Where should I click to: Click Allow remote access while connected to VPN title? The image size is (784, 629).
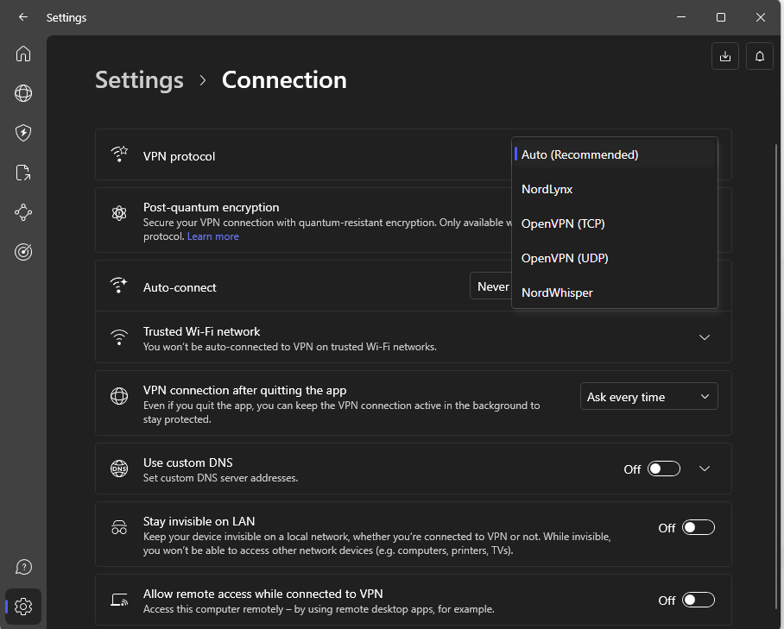point(263,594)
